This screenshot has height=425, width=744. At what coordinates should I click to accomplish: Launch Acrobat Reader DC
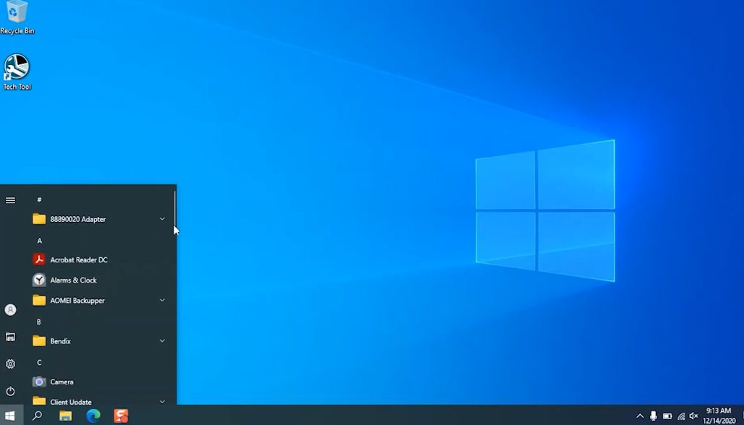pyautogui.click(x=99, y=260)
